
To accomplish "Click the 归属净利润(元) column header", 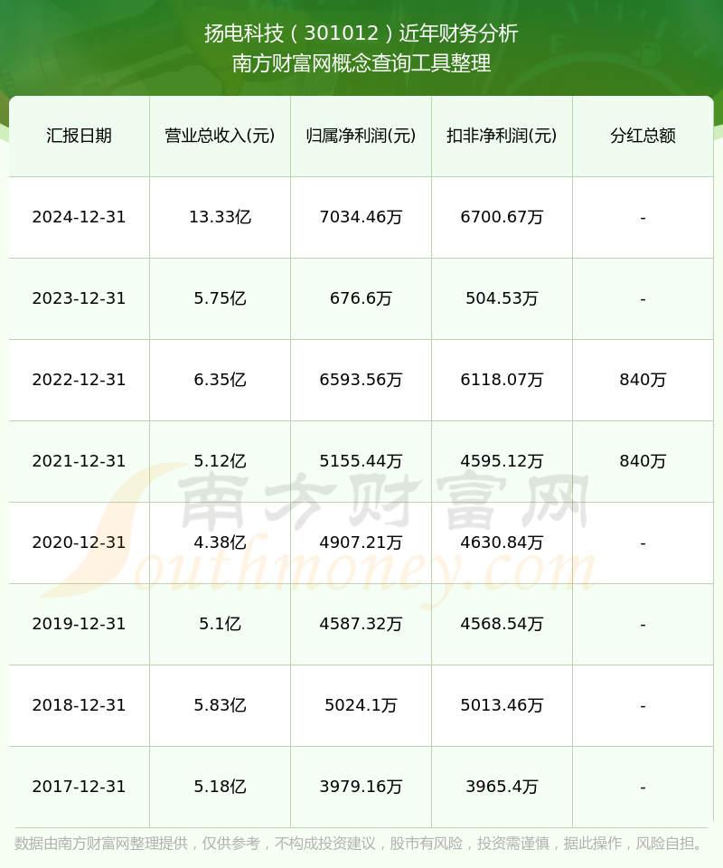I will (361, 136).
